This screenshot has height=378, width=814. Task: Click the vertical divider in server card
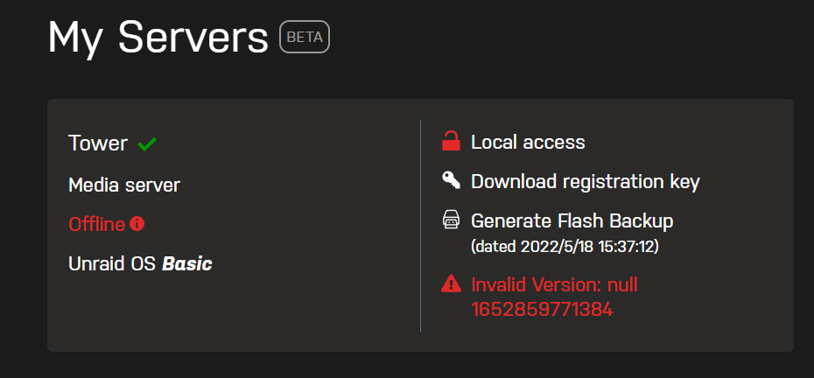pos(420,226)
